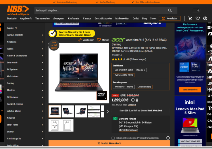Screen dimensions: 212x149
Task: Open the Themenwelten menu item
Action: pyautogui.click(x=42, y=18)
